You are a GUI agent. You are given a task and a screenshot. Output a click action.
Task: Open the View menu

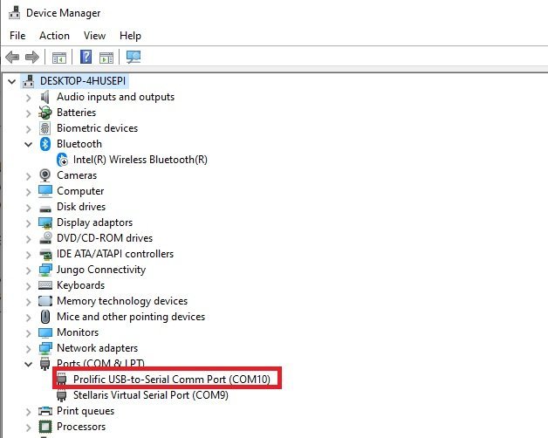tap(94, 36)
